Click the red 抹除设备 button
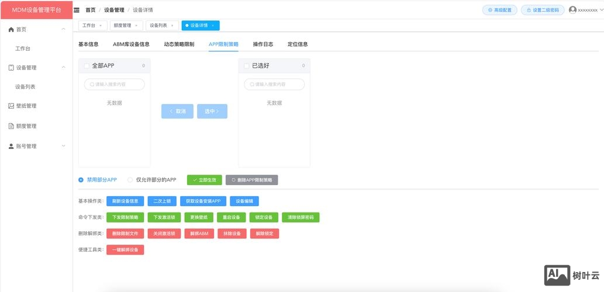This screenshot has width=604, height=292. click(x=232, y=234)
